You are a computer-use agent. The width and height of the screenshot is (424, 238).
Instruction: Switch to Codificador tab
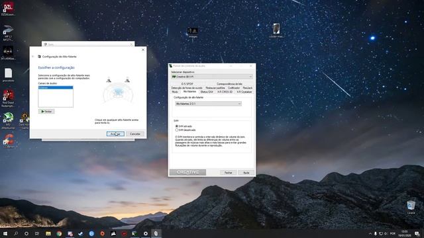click(234, 88)
